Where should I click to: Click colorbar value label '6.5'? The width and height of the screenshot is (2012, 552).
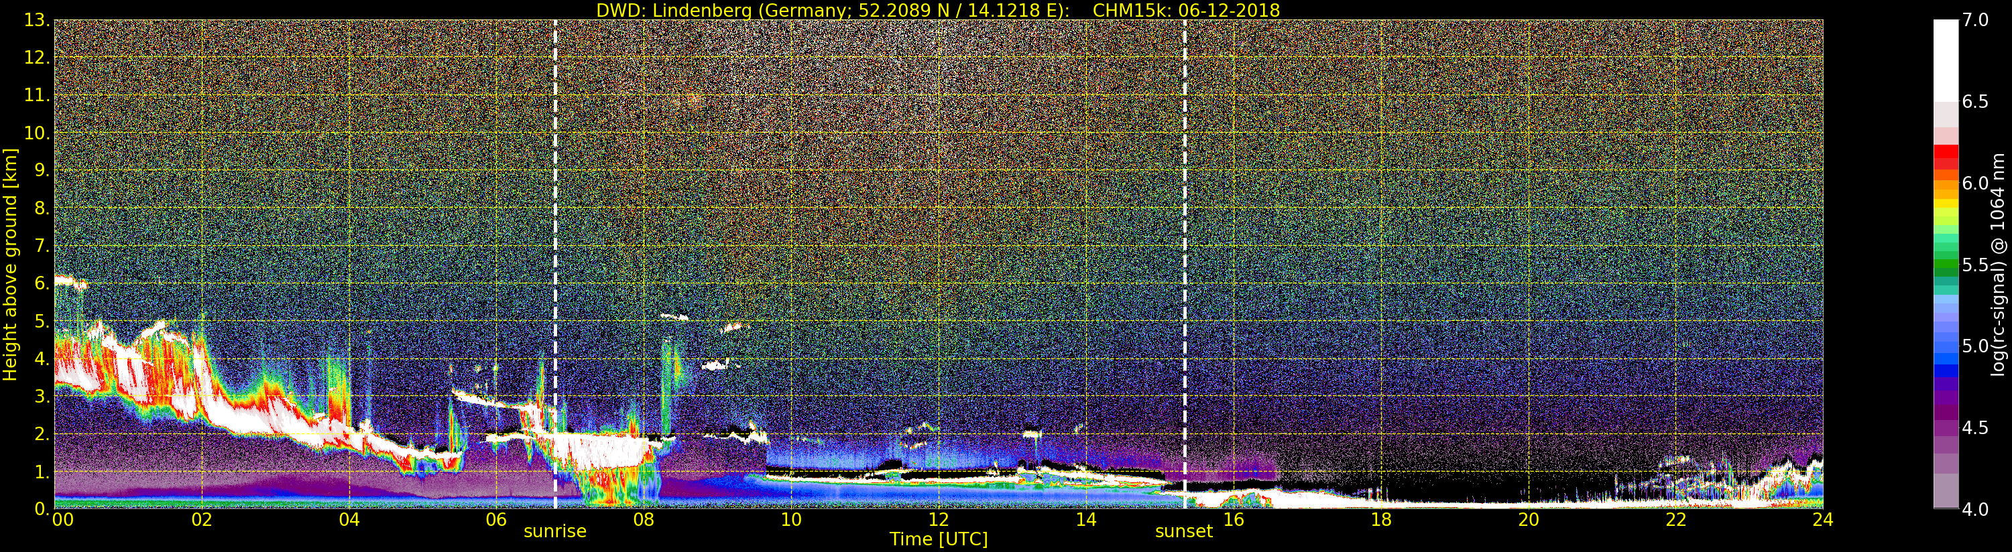pos(1975,102)
